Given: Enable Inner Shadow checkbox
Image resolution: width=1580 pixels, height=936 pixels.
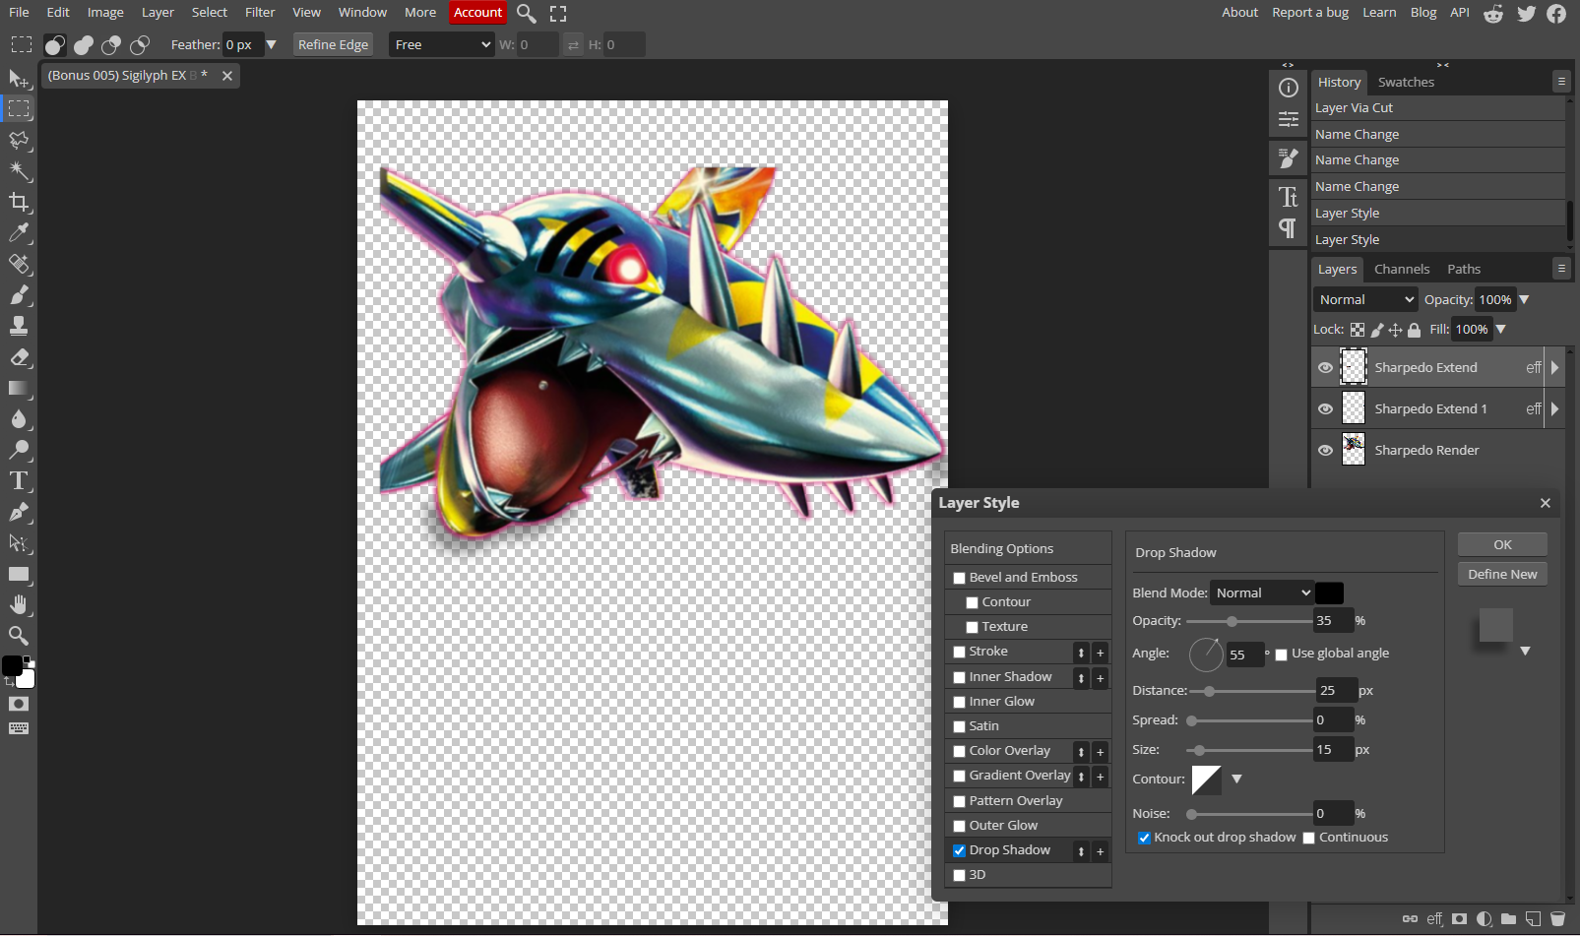Looking at the screenshot, I should pos(960,677).
